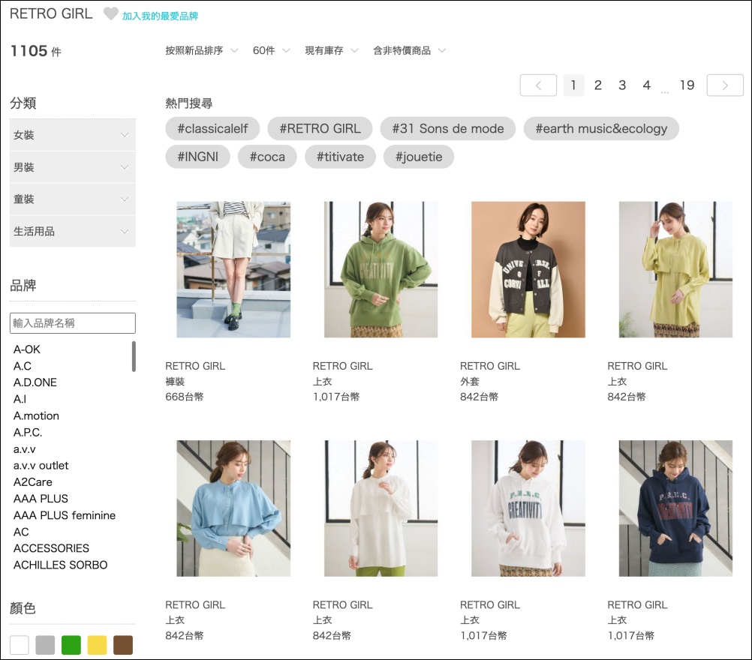
Task: Open the white shorts 褲裝 product photo
Action: (233, 269)
